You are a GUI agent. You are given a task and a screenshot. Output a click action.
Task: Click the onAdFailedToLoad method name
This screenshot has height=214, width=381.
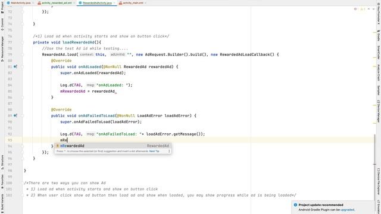[x=96, y=116]
